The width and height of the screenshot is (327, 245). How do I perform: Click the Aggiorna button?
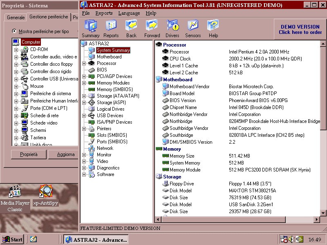65,154
